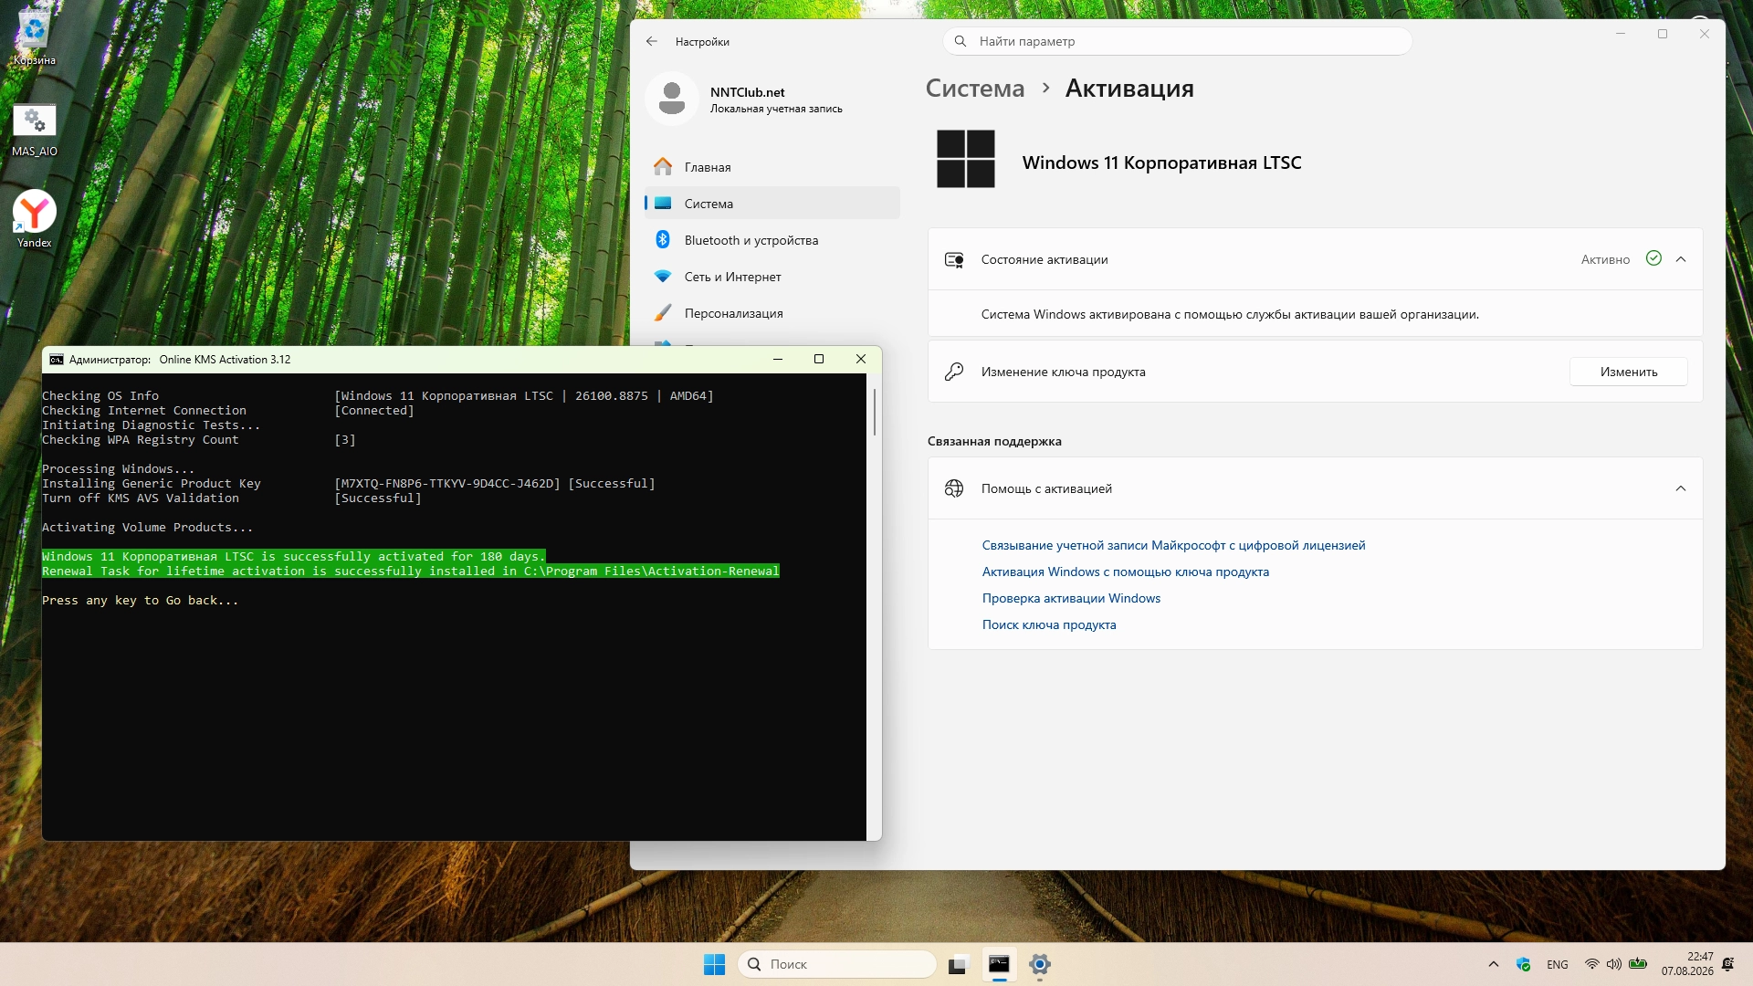
Task: Click the activation state certificate icon
Action: point(954,260)
